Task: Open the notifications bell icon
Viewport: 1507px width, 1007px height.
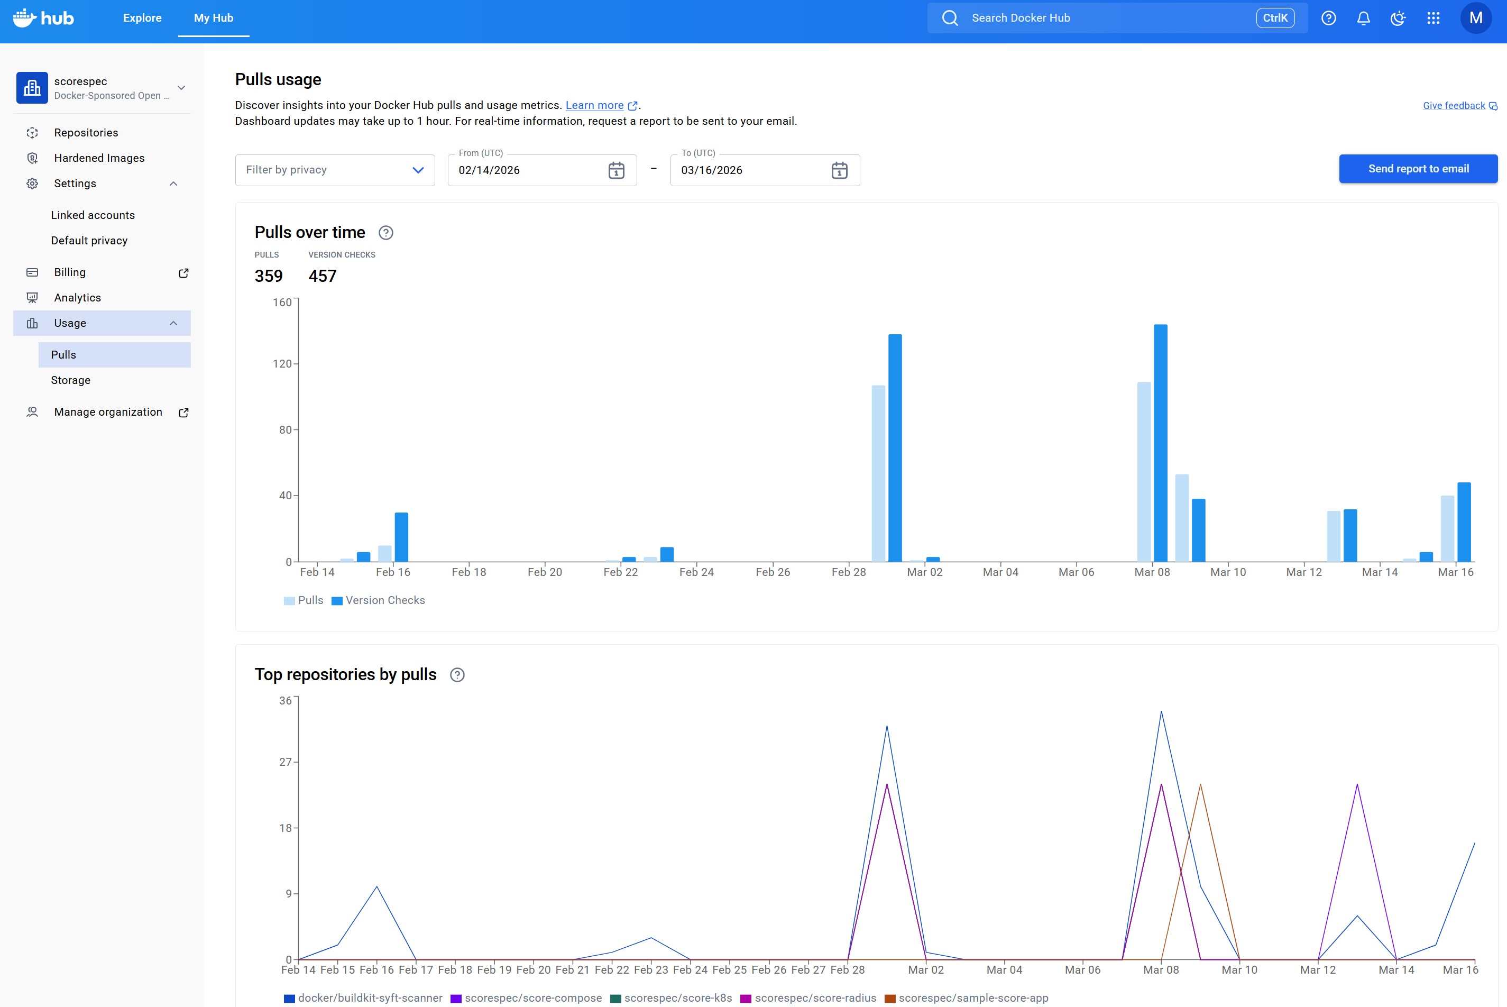Action: pyautogui.click(x=1363, y=18)
